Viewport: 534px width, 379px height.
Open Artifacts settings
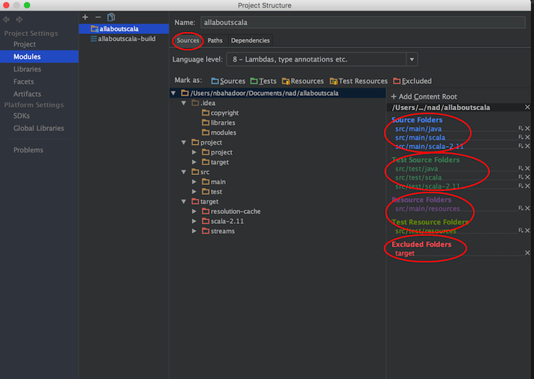(27, 94)
